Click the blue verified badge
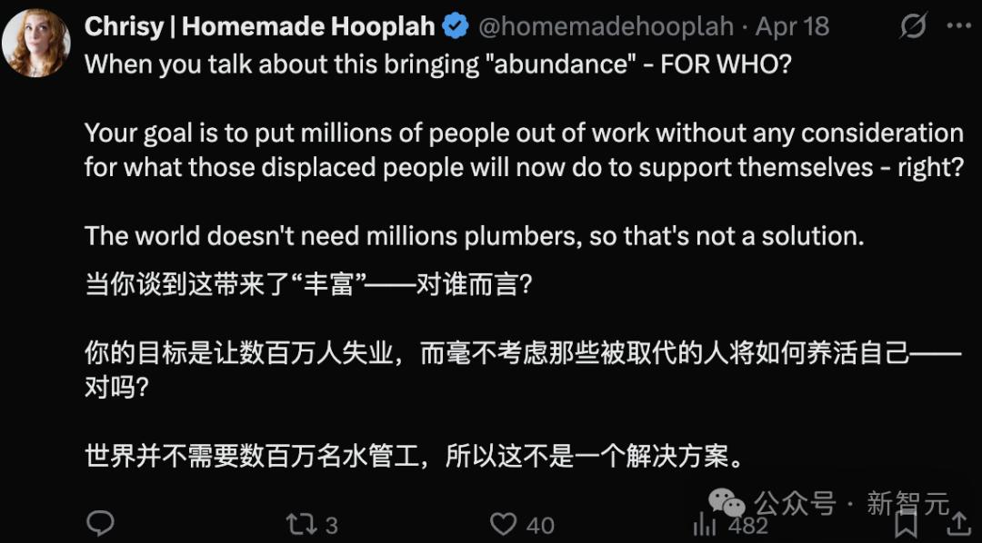 pos(456,26)
